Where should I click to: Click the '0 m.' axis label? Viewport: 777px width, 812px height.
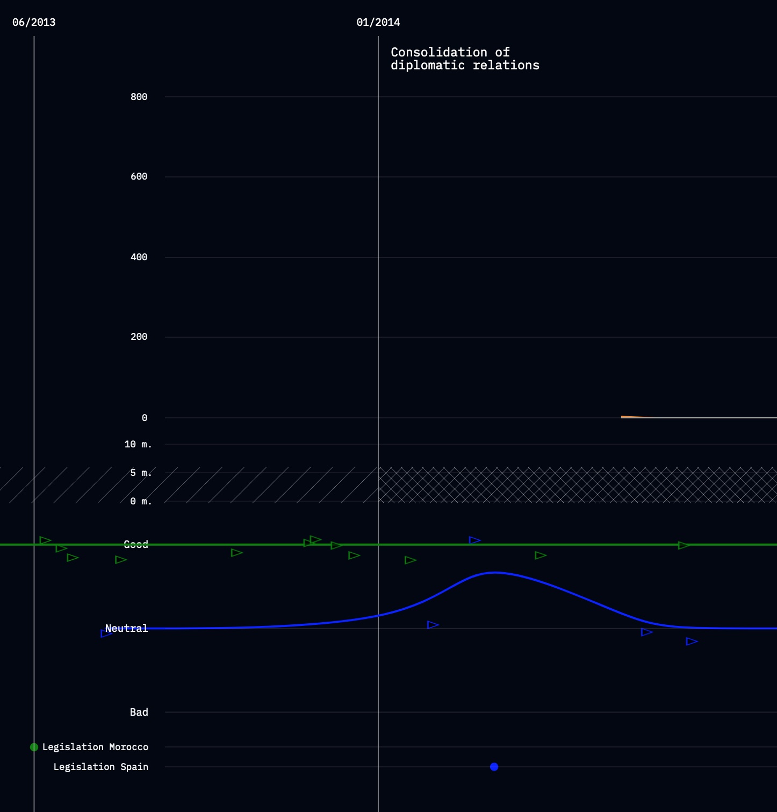click(x=141, y=501)
